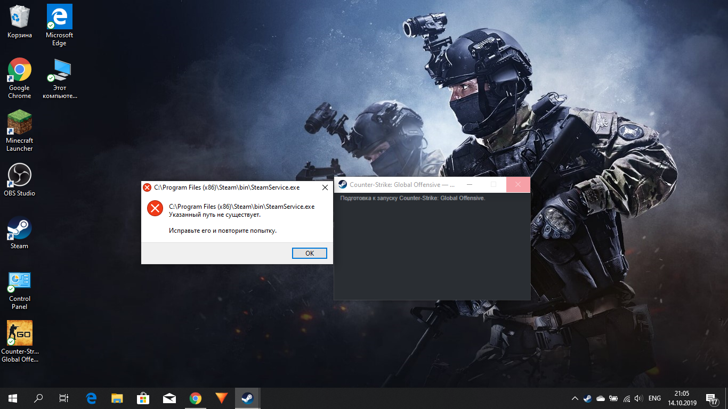Select the Counter-Strike Global Offensive desktop shortcut
Viewport: 728px width, 409px height.
(20, 341)
